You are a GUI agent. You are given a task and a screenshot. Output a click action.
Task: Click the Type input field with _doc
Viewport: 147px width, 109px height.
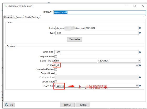tap(97, 33)
